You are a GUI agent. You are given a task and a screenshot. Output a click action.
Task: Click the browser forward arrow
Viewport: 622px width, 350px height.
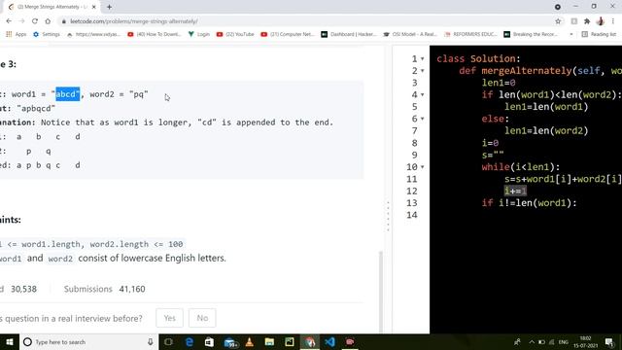pos(21,21)
